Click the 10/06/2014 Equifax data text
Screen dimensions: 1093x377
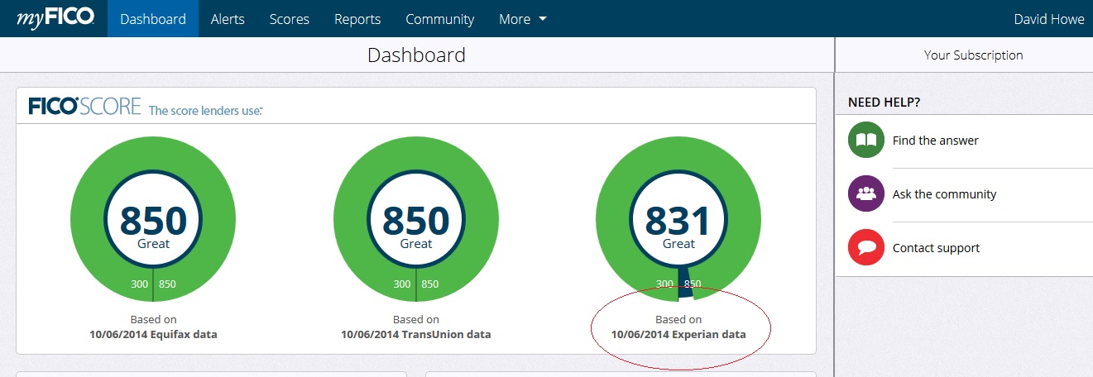tap(153, 335)
